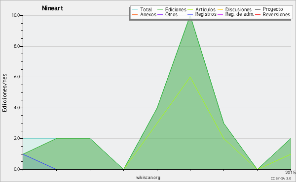
Task: Click the purple Otros legend line
Action: (160, 15)
